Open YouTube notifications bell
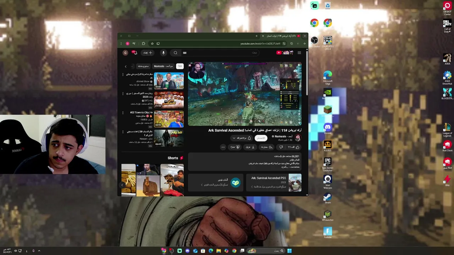The width and height of the screenshot is (454, 255). 135,53
